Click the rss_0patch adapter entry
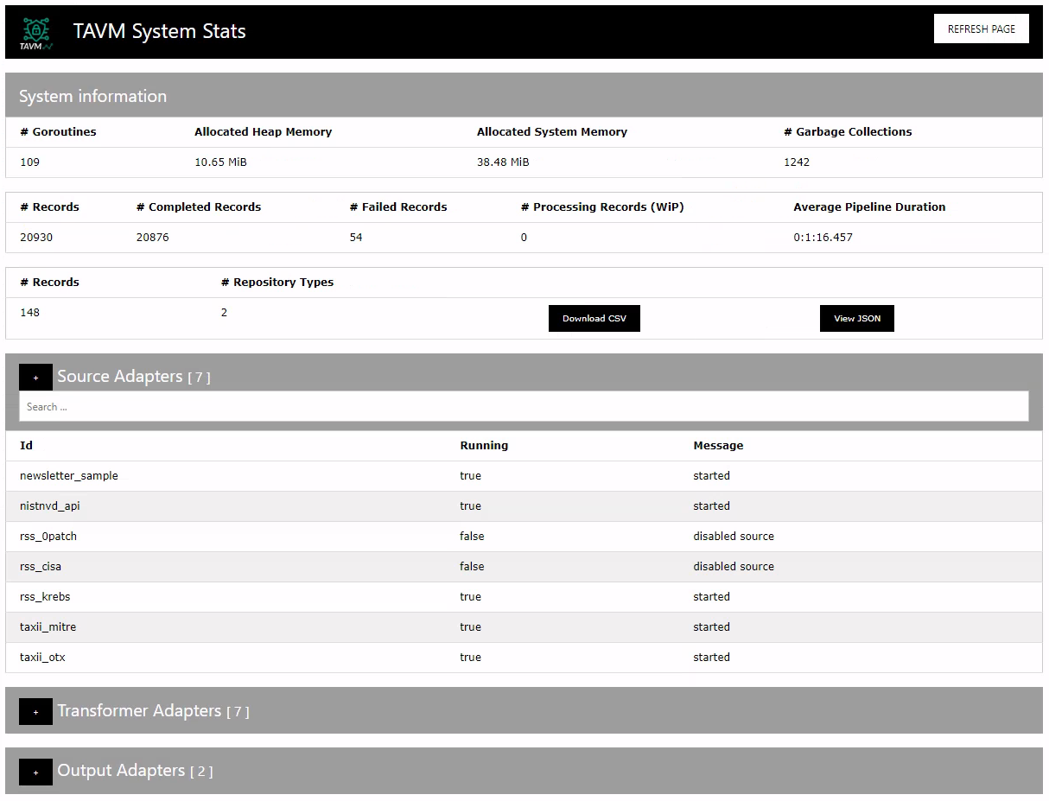The image size is (1049, 801). coord(48,537)
